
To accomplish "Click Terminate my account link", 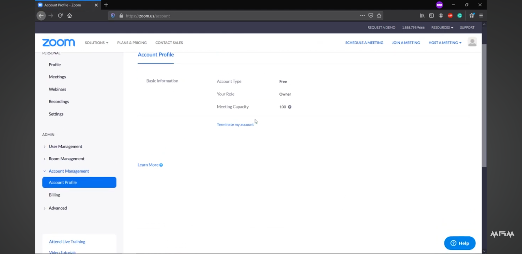I will point(235,125).
